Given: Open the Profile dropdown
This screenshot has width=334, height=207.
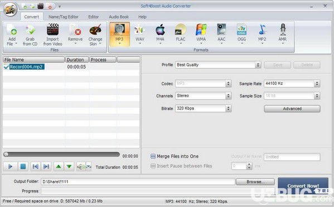Looking at the screenshot, I should (258, 65).
